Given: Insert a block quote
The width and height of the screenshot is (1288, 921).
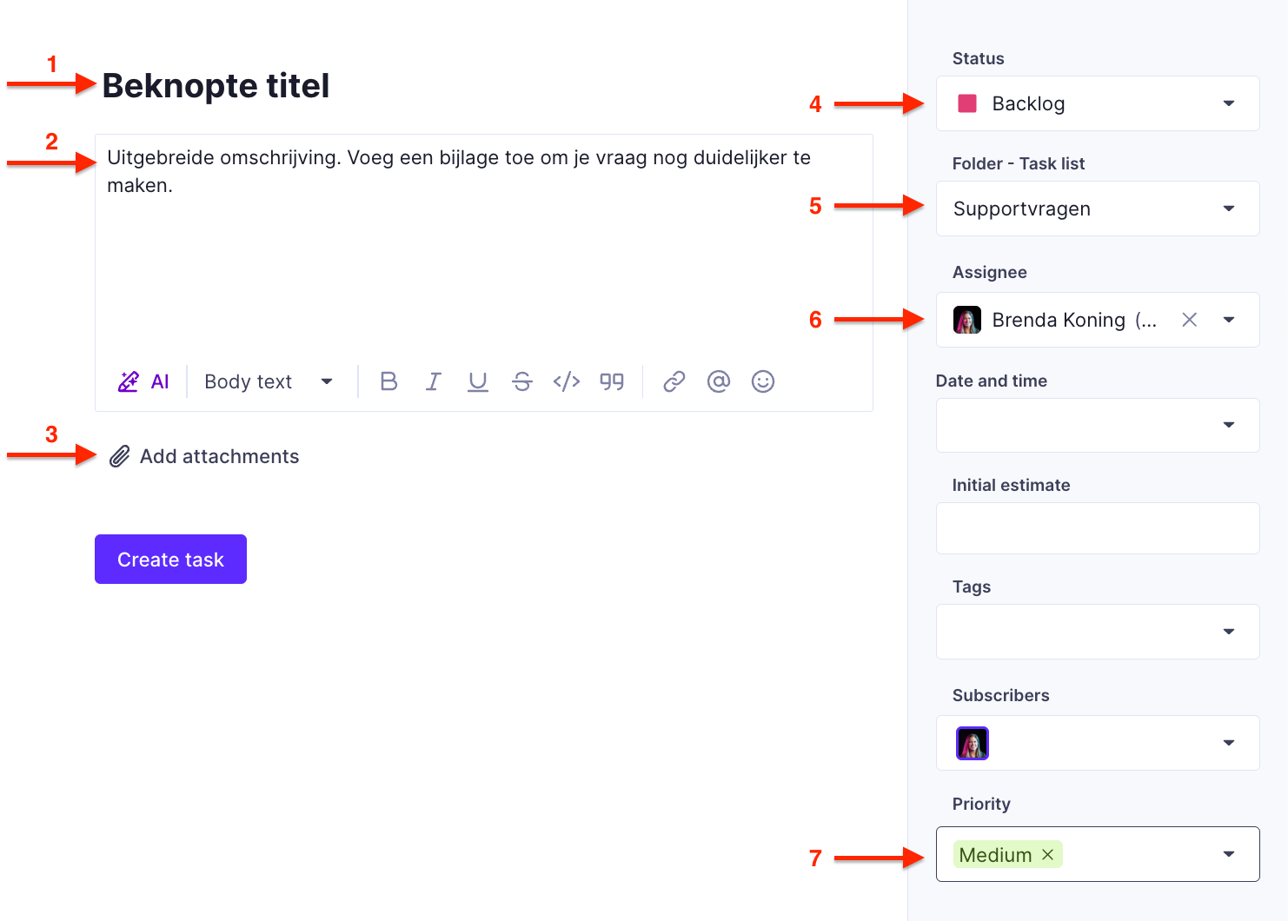Looking at the screenshot, I should tap(612, 381).
